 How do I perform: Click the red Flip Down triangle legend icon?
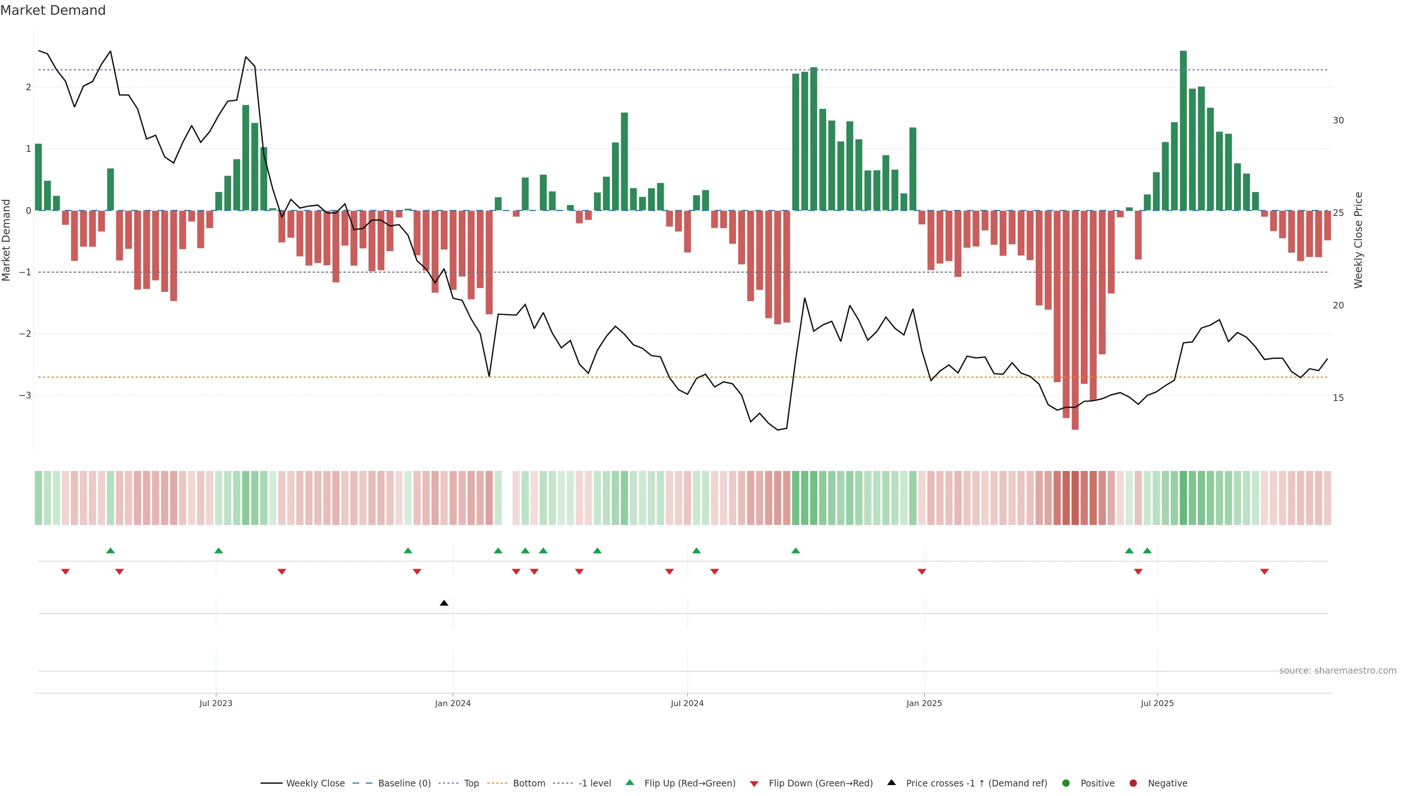(x=754, y=783)
